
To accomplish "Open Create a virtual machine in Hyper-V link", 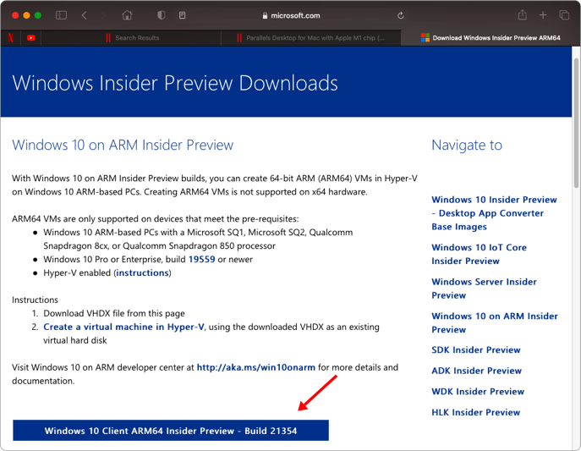I will tap(123, 327).
